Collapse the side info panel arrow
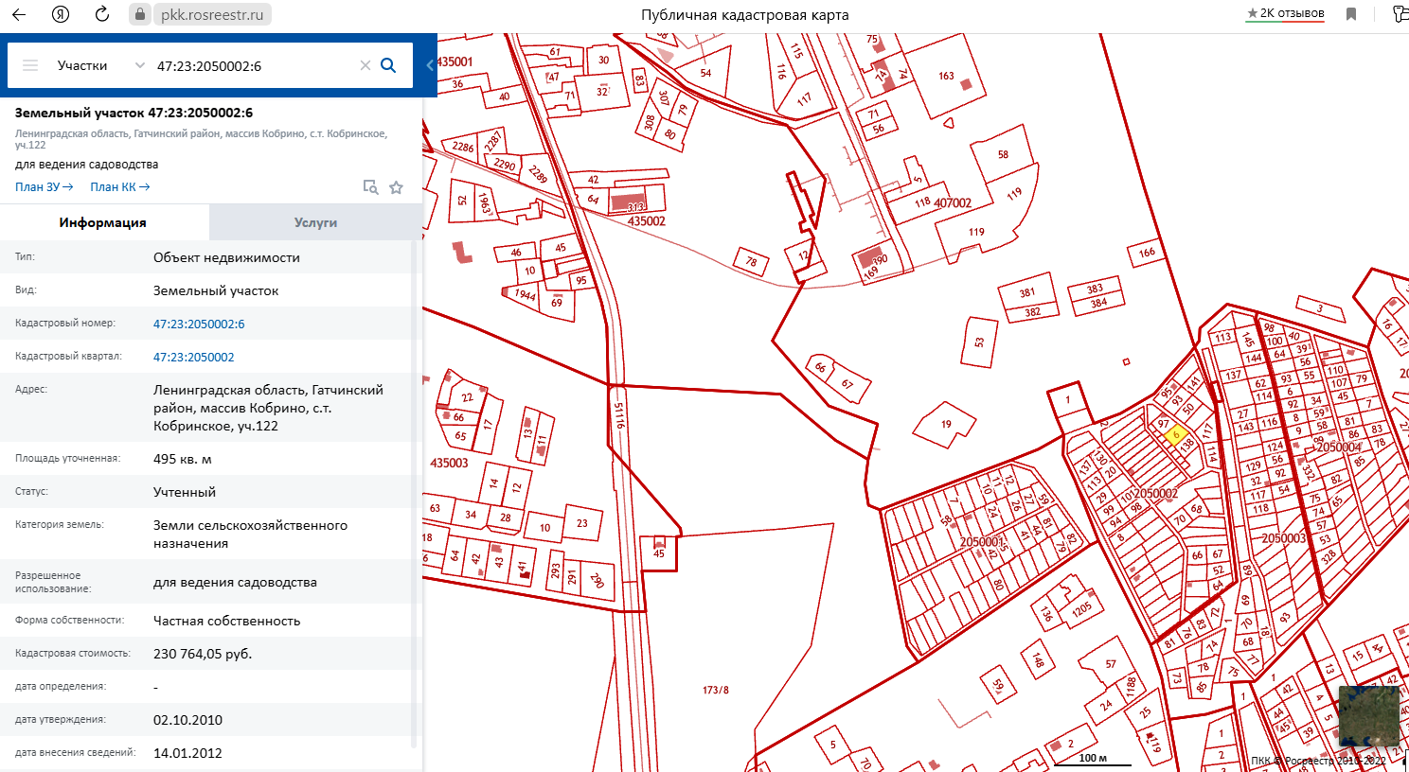The width and height of the screenshot is (1409, 772). coord(430,65)
